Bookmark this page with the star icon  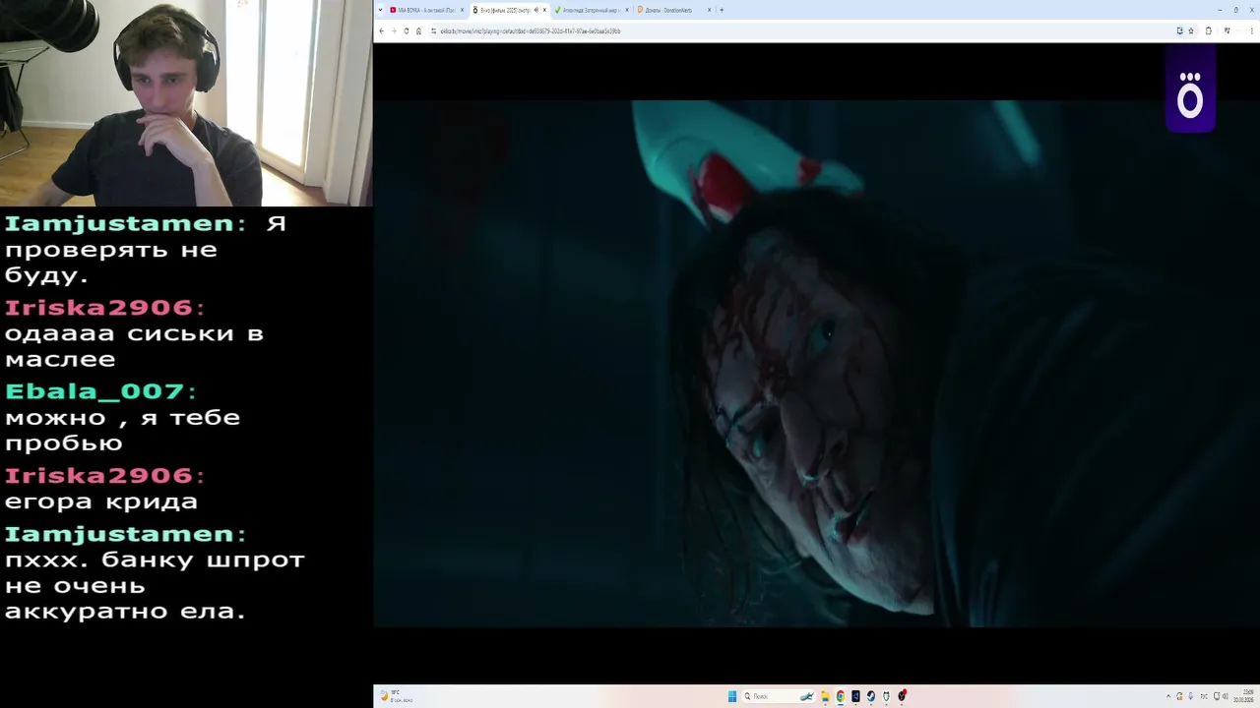[1190, 30]
